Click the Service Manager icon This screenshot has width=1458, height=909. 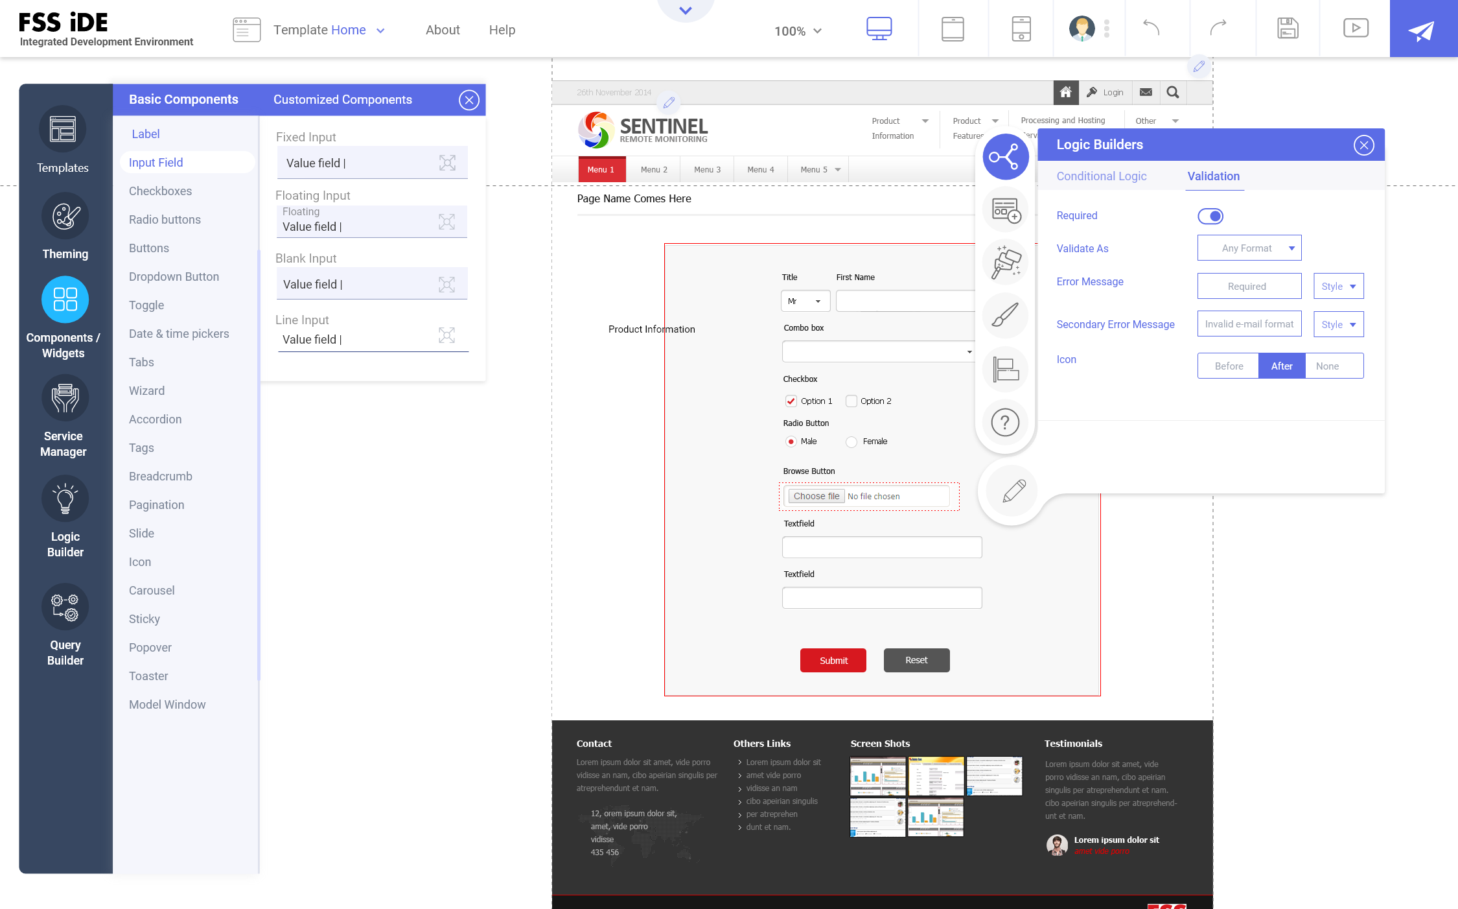[65, 398]
